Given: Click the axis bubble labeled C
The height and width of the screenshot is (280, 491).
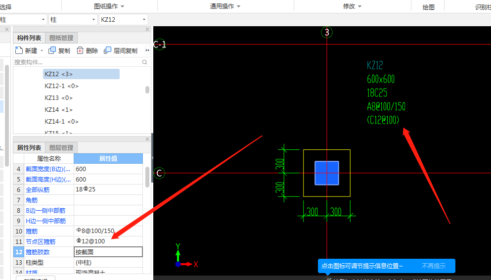Looking at the screenshot, I should [x=159, y=173].
